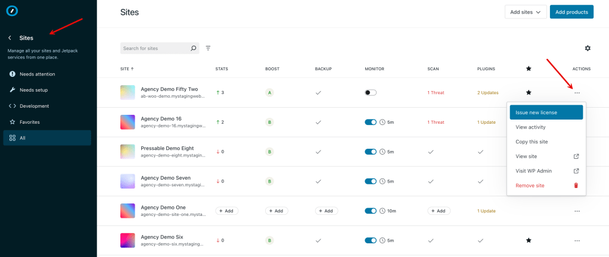Choose Copy this site from menu
This screenshot has height=257, width=609.
(x=532, y=142)
